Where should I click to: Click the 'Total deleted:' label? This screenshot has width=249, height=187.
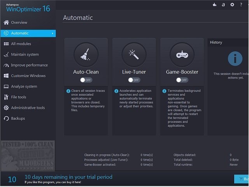tap(183, 160)
